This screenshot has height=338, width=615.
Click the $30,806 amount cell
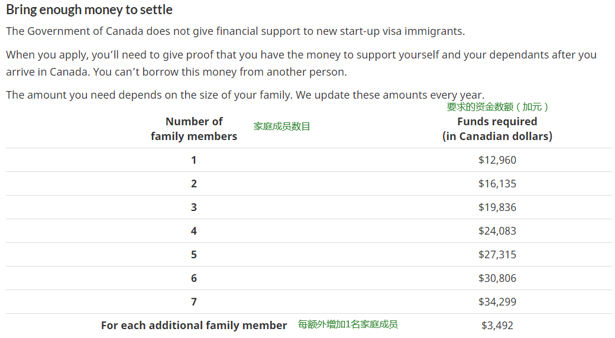point(497,278)
